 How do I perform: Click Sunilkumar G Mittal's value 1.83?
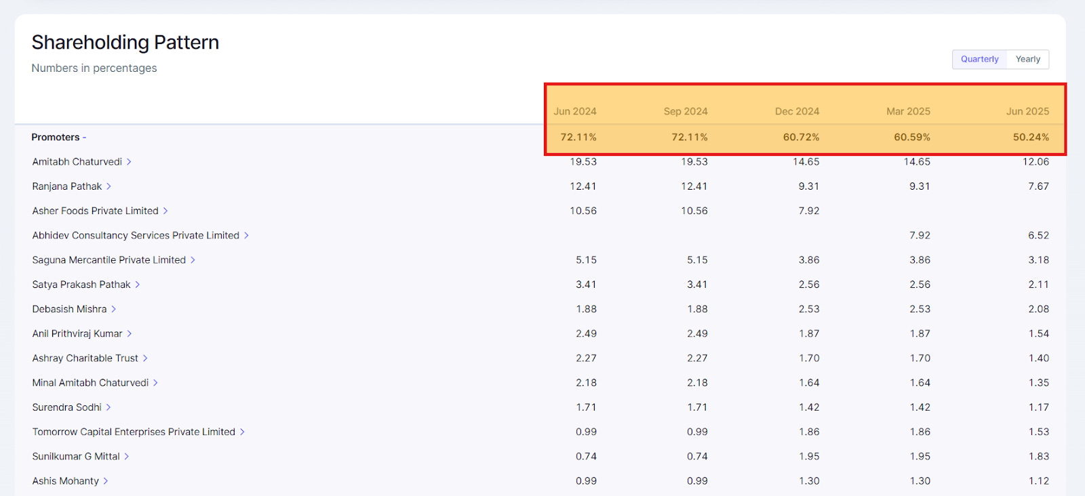[x=1038, y=456]
